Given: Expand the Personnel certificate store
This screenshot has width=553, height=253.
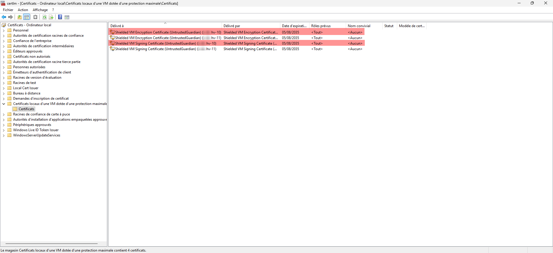Looking at the screenshot, I should click(4, 30).
